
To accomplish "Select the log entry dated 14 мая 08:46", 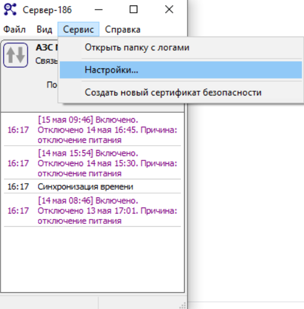I will [x=92, y=211].
